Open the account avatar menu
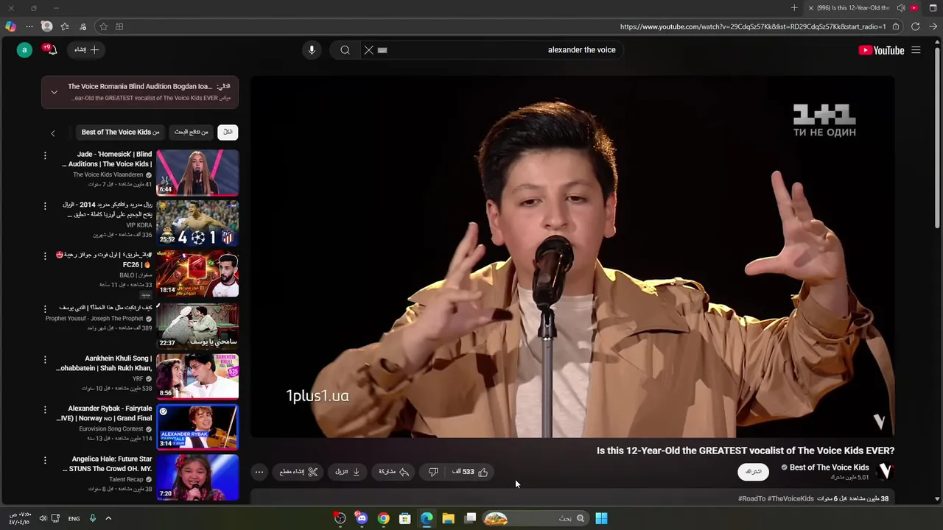943x530 pixels. point(24,49)
